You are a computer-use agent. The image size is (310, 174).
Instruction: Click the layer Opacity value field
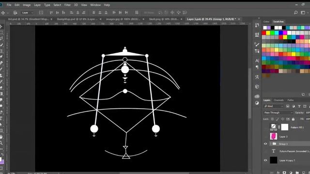click(x=308, y=113)
